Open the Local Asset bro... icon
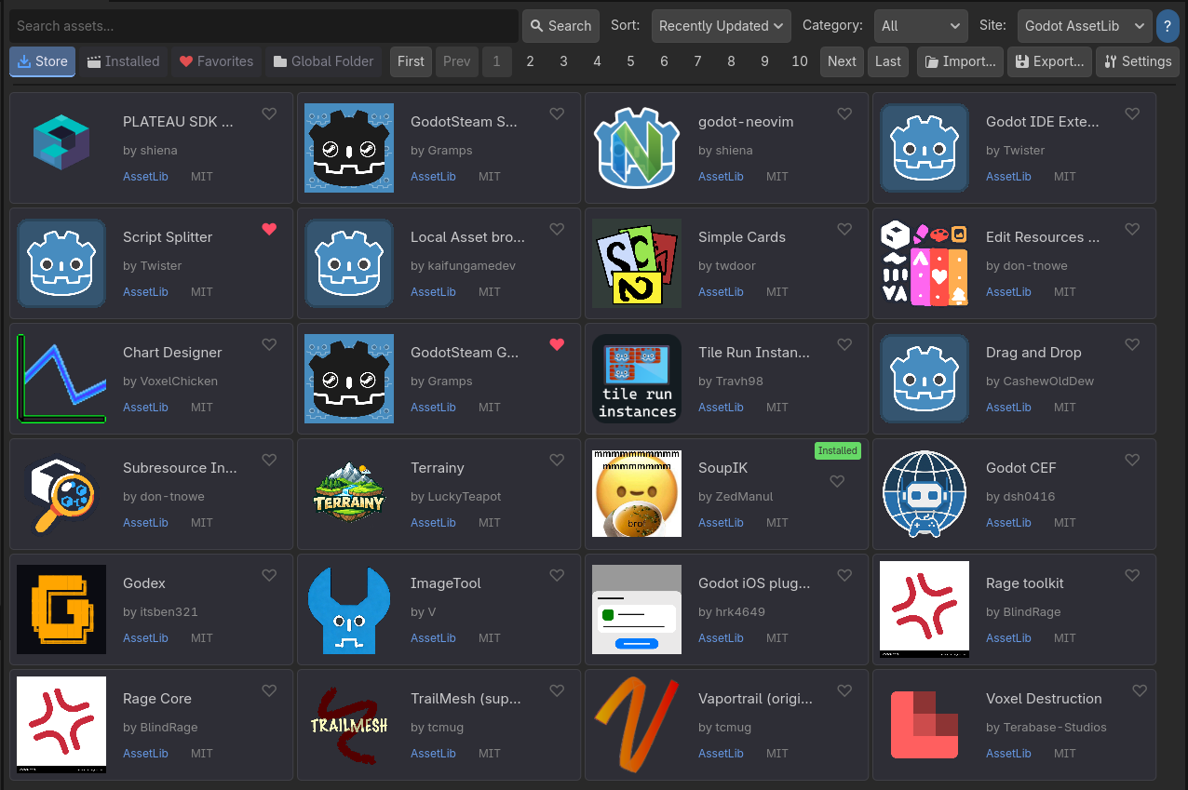The width and height of the screenshot is (1188, 790). coord(349,263)
